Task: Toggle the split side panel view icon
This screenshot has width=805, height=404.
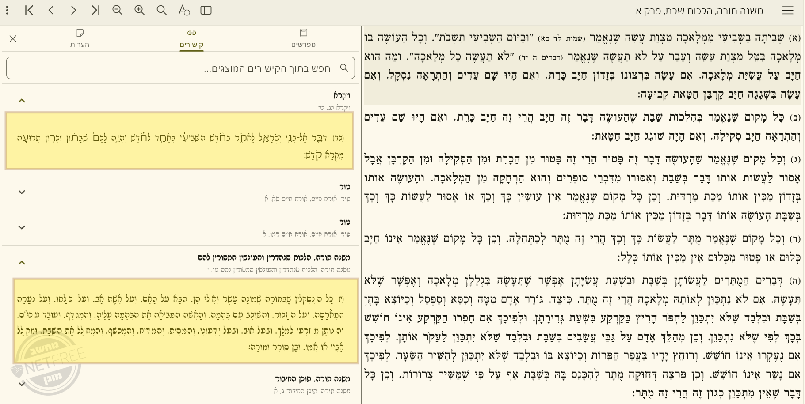Action: [206, 10]
